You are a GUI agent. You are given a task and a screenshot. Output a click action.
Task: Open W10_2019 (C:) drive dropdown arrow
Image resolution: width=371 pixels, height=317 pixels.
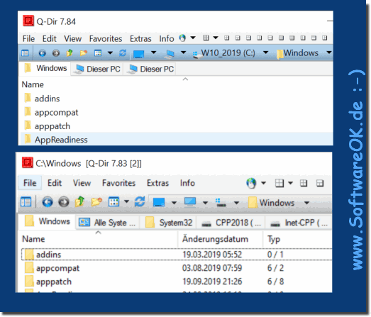point(266,52)
